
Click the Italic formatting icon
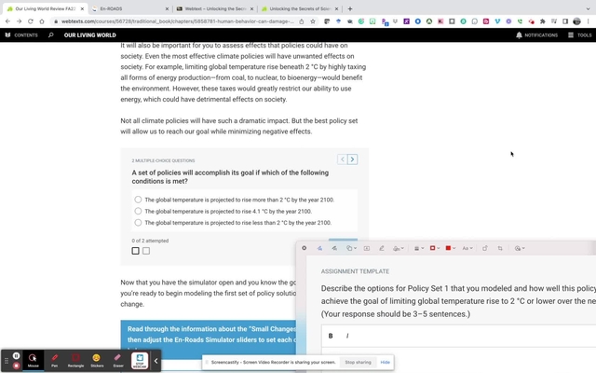pos(347,336)
